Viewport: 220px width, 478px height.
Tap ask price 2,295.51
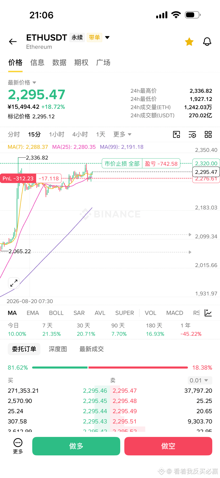tap(125, 422)
